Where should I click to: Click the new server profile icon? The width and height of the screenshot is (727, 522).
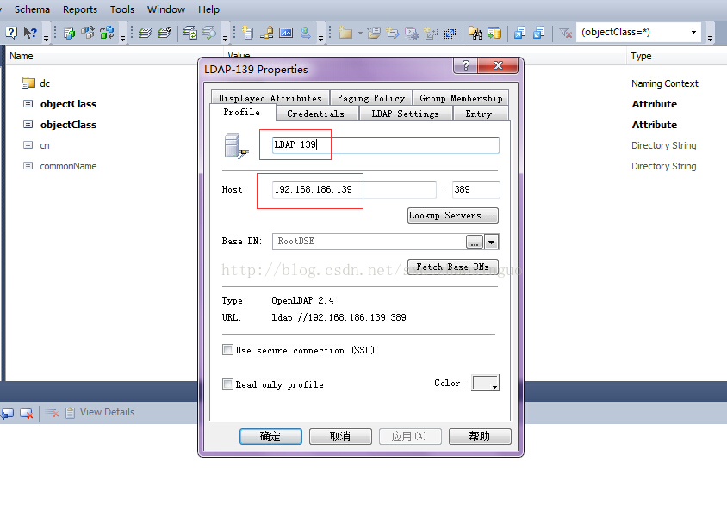coord(247,33)
